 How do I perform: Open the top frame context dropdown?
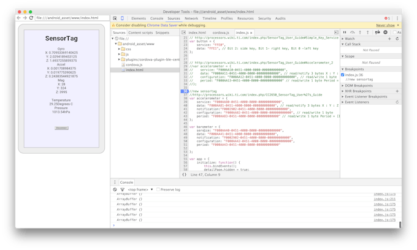pos(140,189)
